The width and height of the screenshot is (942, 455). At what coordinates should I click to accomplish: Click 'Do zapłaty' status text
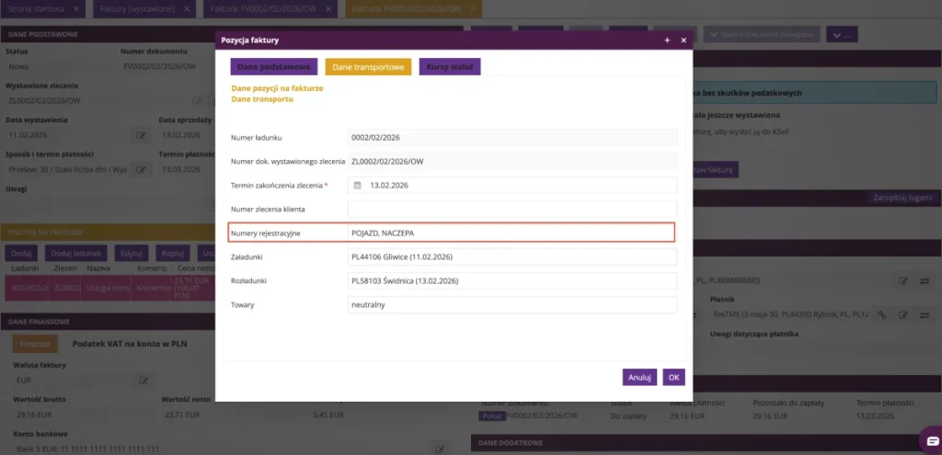pos(627,415)
